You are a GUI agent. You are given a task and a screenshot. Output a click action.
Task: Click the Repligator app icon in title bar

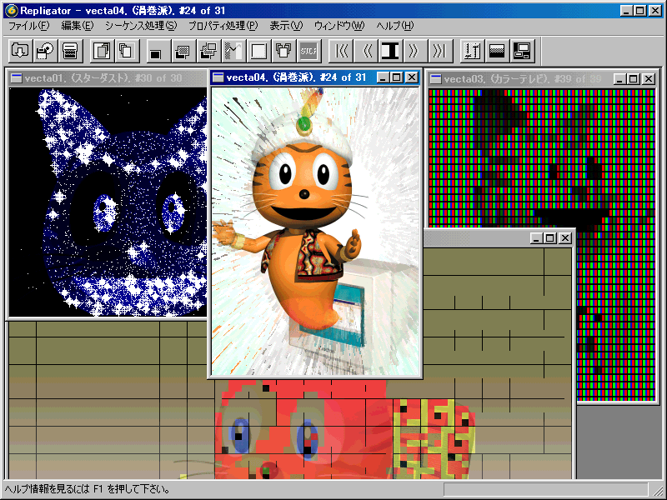tap(12, 11)
